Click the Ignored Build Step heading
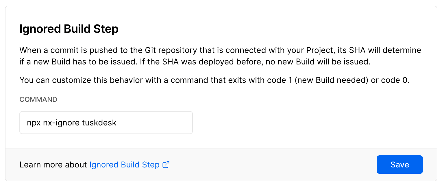Image resolution: width=444 pixels, height=187 pixels. click(69, 29)
